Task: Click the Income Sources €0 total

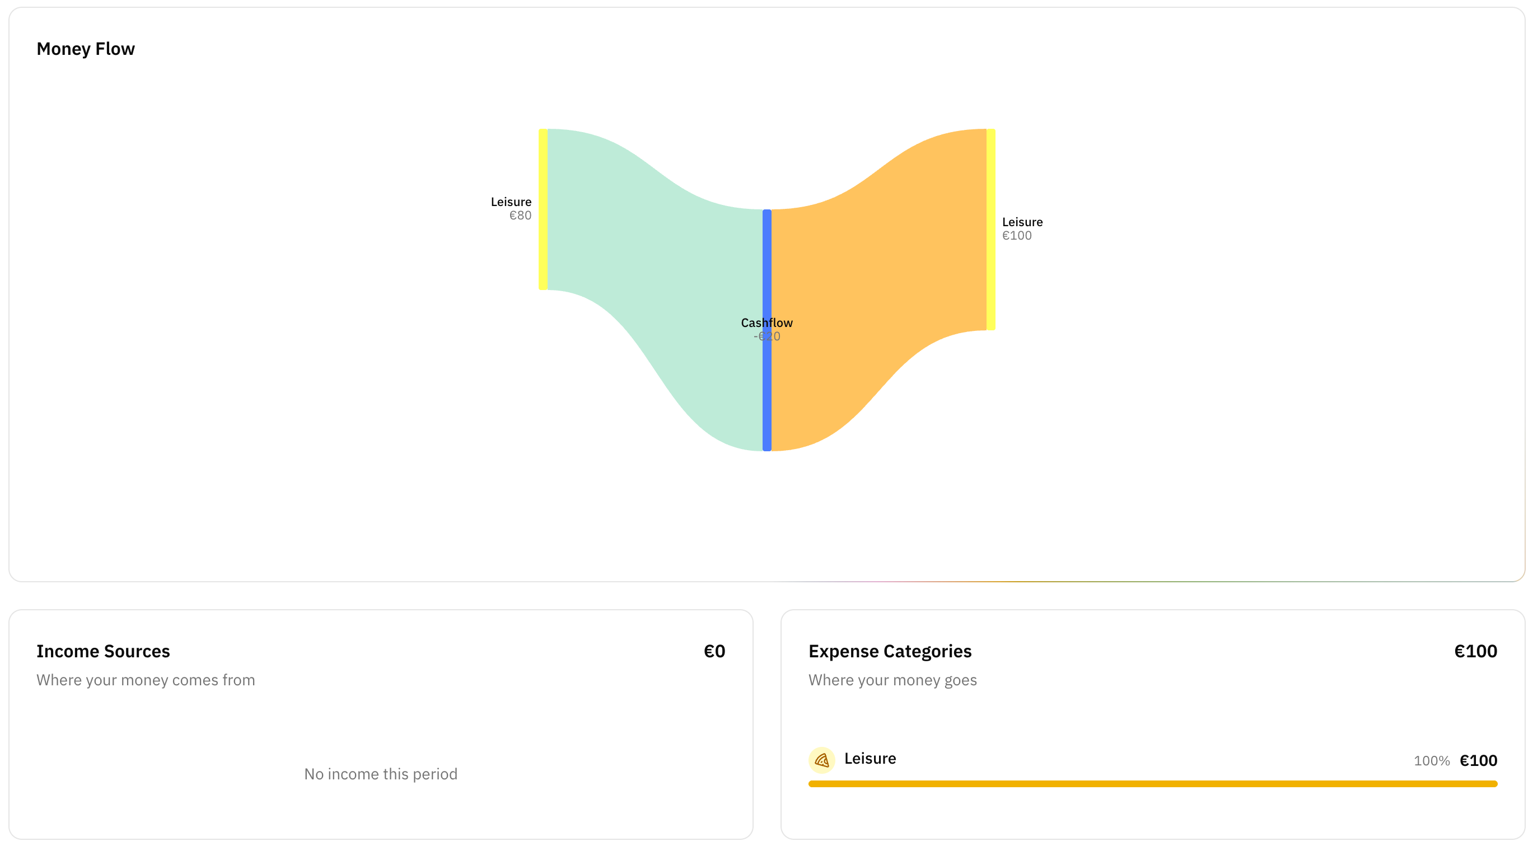Action: 714,651
